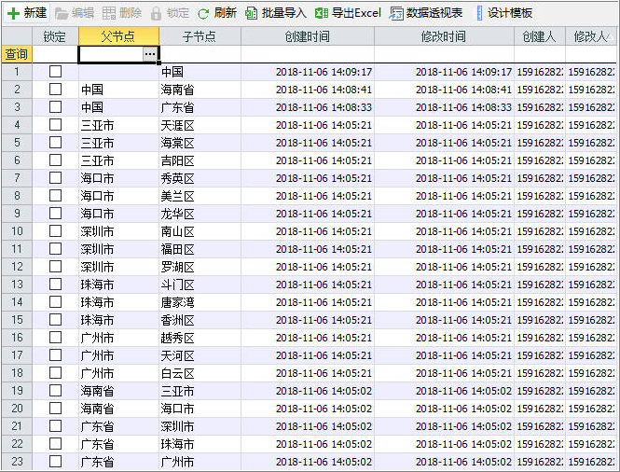
Task: Click the 删除 table icon
Action: (109, 13)
